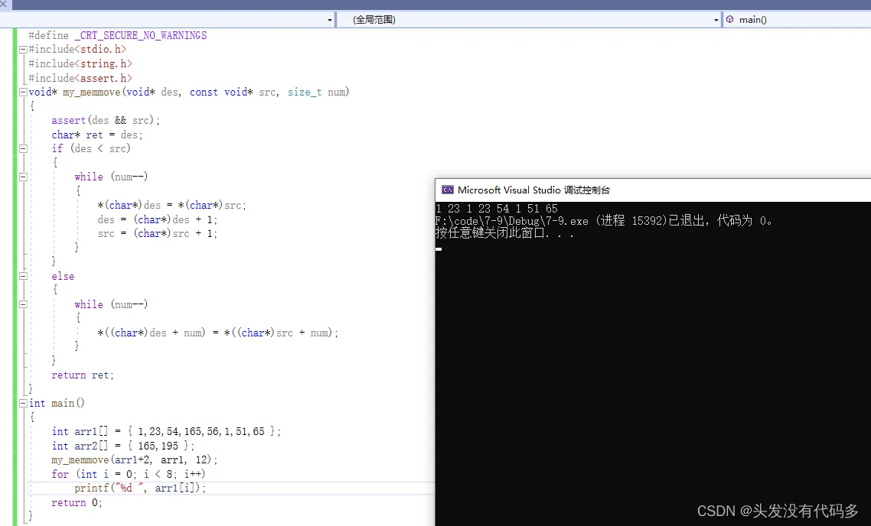
Task: Open the main() member dropdown
Action: click(797, 19)
